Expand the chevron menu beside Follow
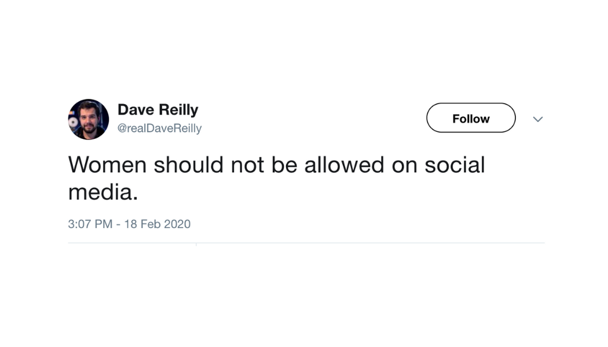Screen dimensions: 608x347 point(538,119)
